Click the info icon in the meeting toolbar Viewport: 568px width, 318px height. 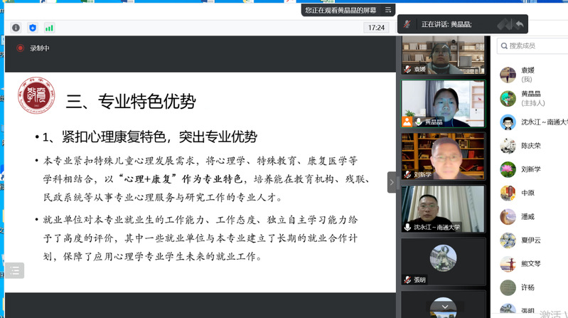[x=16, y=28]
